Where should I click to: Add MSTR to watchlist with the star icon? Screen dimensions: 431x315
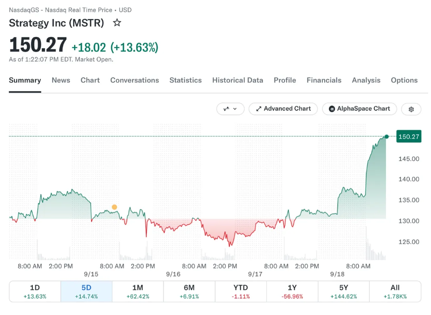(117, 22)
